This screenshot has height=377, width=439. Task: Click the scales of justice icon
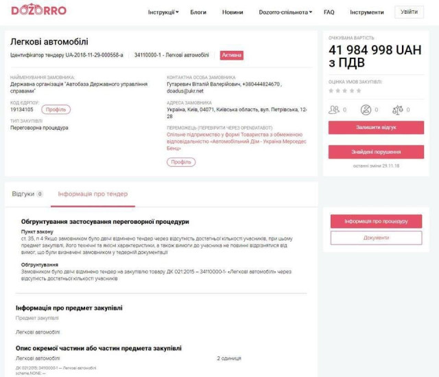tap(397, 109)
